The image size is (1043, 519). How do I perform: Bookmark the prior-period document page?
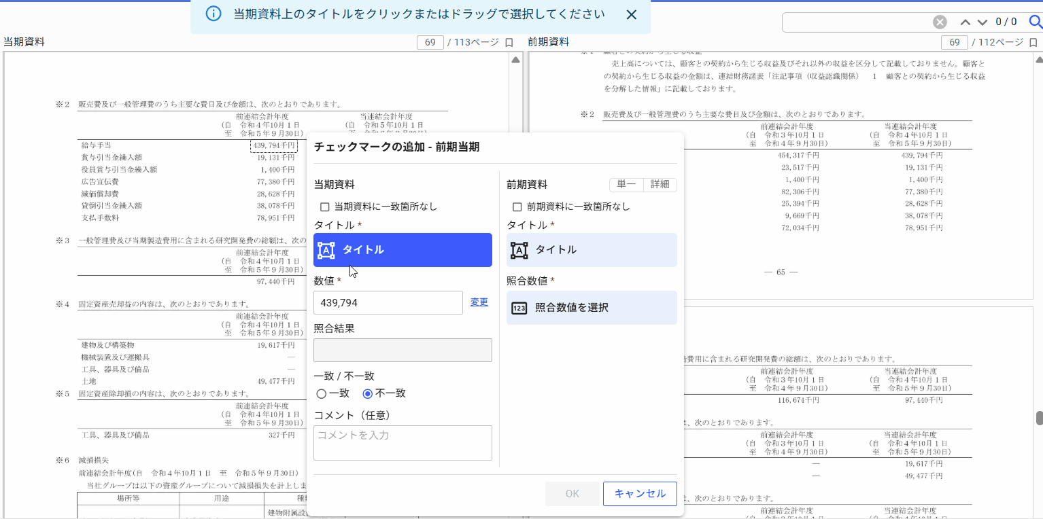tap(1033, 42)
